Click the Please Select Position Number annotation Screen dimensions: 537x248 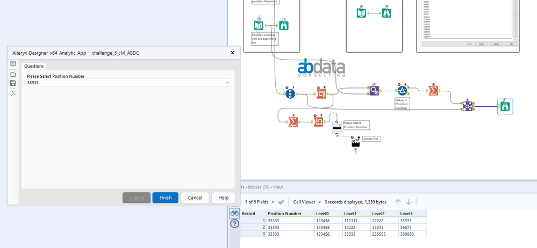tap(356, 125)
